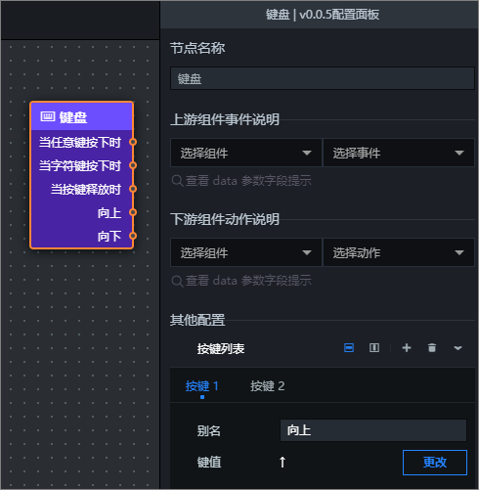Click the 向上 event label in node
The image size is (479, 490).
point(109,212)
